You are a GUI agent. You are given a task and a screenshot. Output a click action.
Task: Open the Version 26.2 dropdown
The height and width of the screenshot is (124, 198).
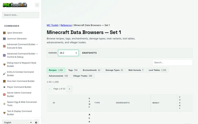coord(68,53)
